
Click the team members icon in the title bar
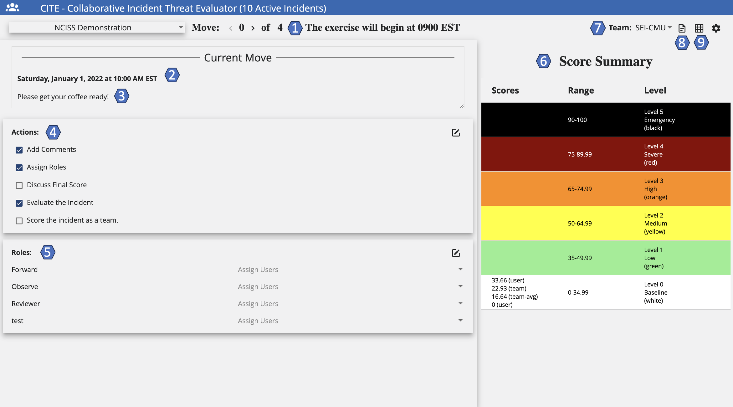pyautogui.click(x=13, y=8)
